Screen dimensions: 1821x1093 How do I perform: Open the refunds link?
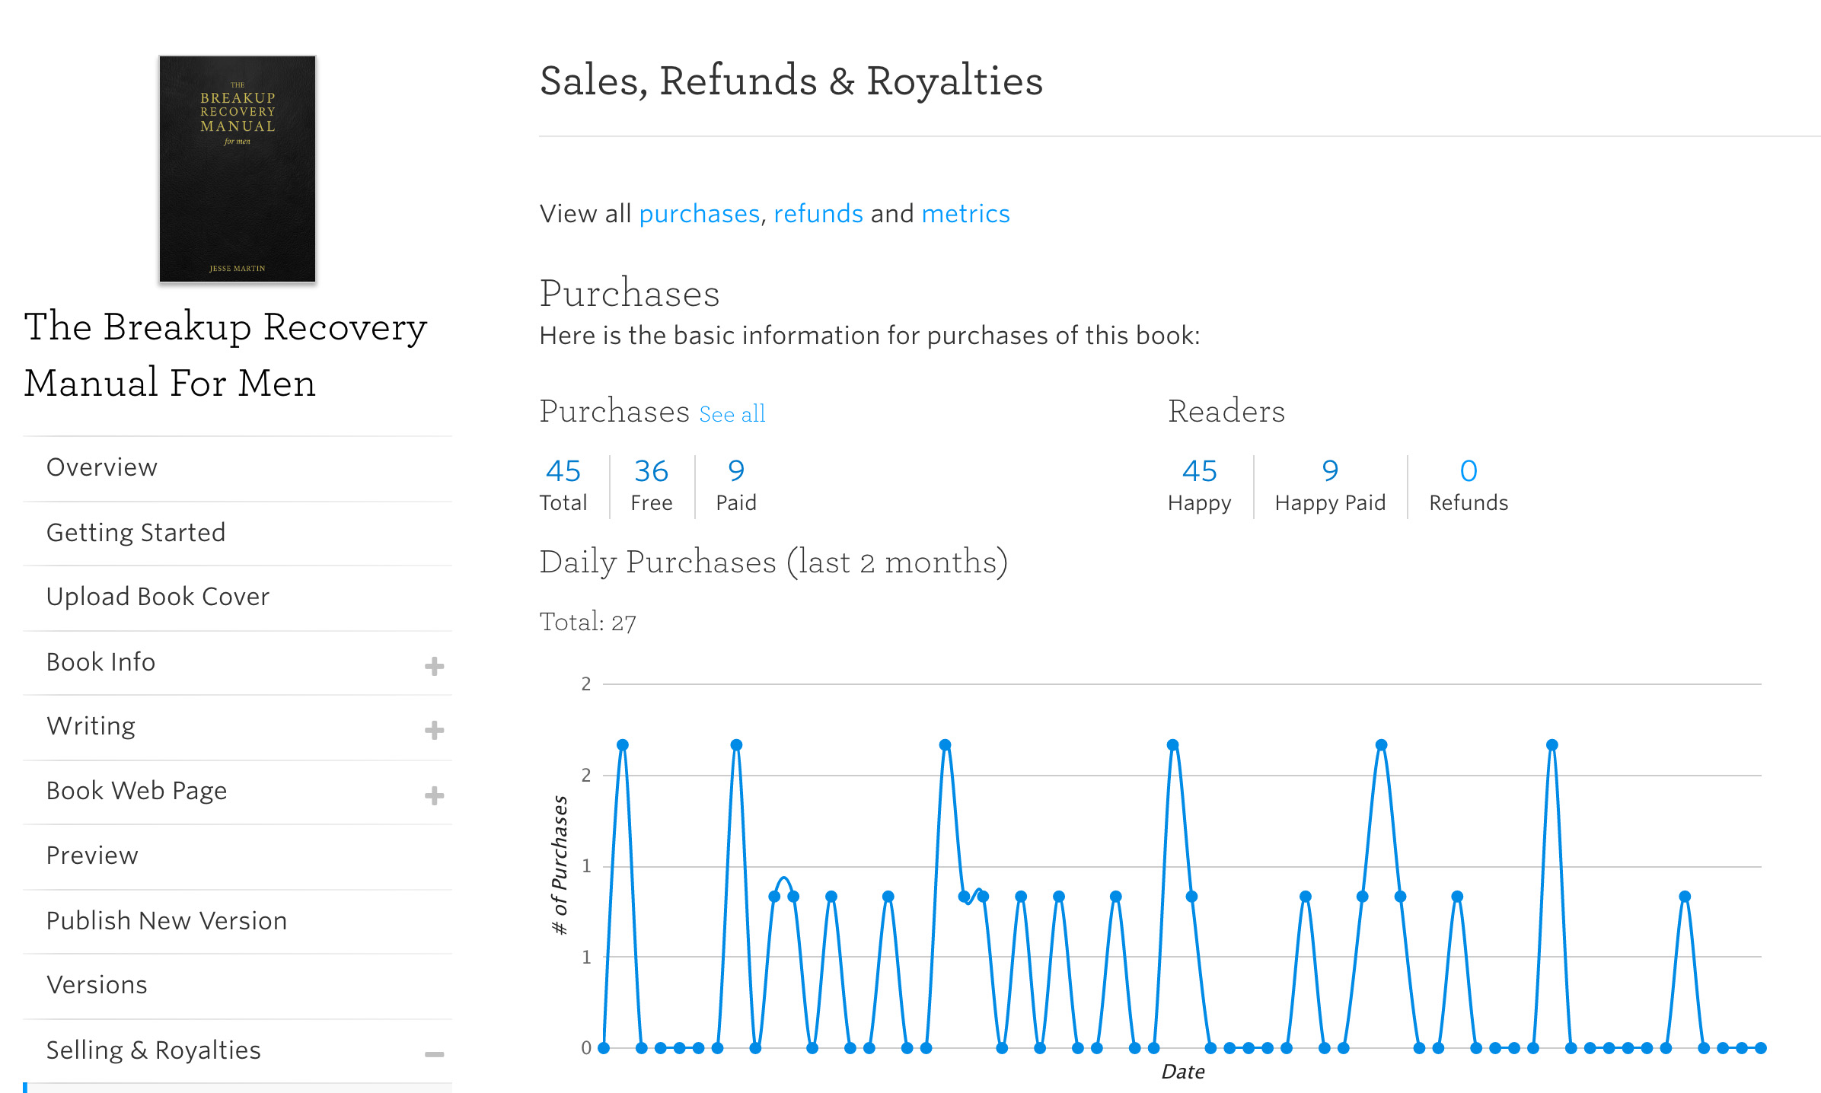818,214
